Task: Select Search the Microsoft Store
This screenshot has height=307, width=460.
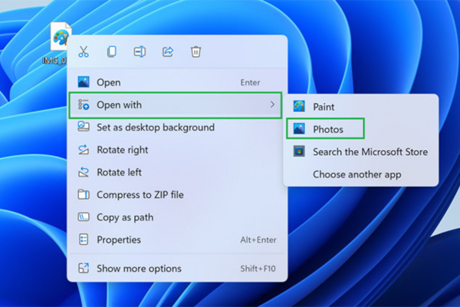Action: pos(361,152)
